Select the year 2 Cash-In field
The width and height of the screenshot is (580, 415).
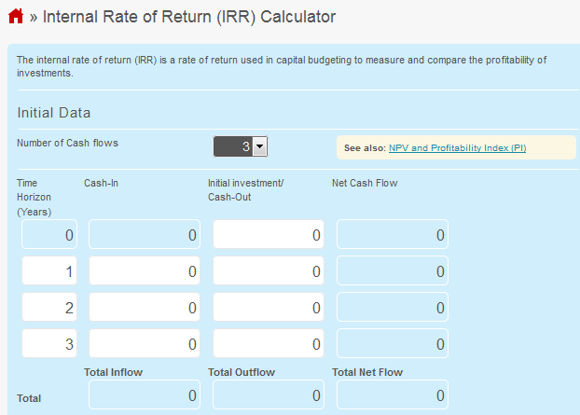[x=145, y=307]
